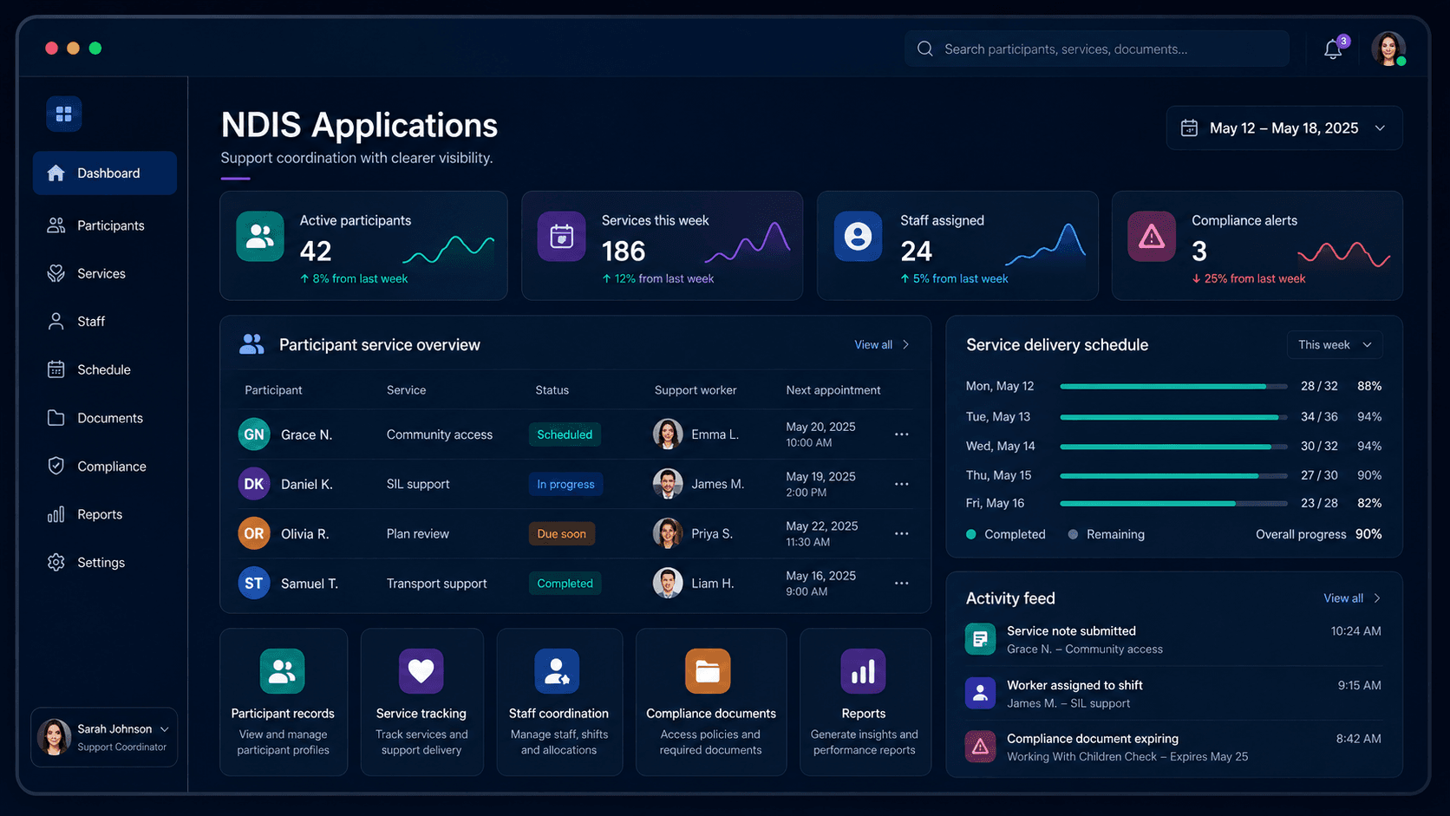This screenshot has height=816, width=1450.
Task: Click the Compliance alerts warning icon
Action: pyautogui.click(x=1152, y=236)
